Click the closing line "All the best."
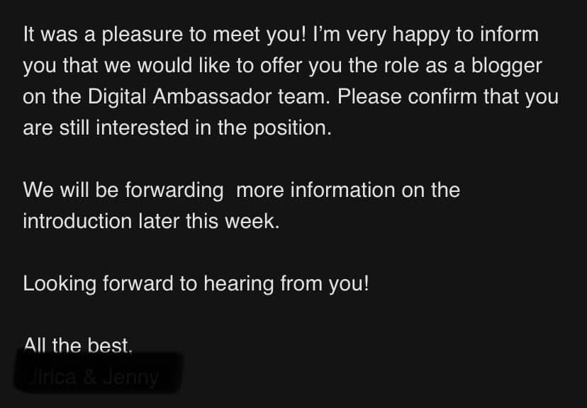 point(78,345)
